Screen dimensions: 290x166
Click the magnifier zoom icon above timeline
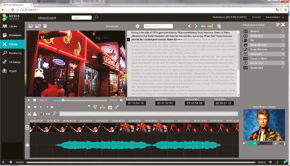pyautogui.click(x=54, y=114)
